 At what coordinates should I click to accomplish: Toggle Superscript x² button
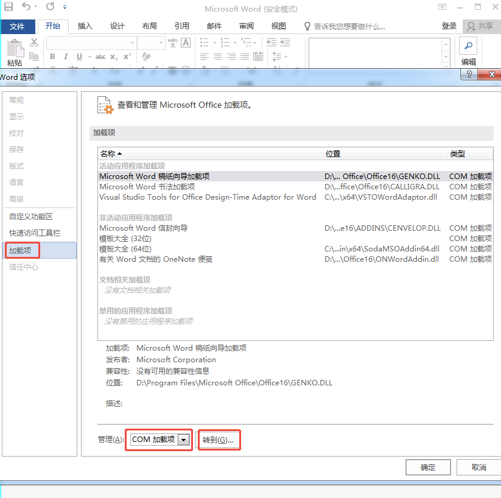point(127,56)
